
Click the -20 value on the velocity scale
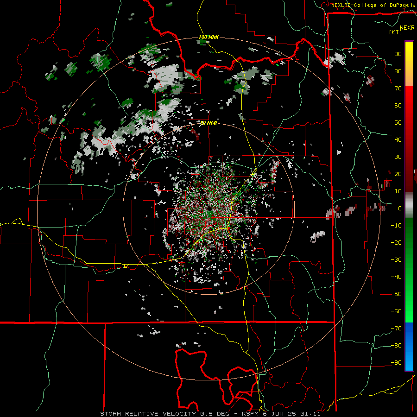(x=396, y=243)
